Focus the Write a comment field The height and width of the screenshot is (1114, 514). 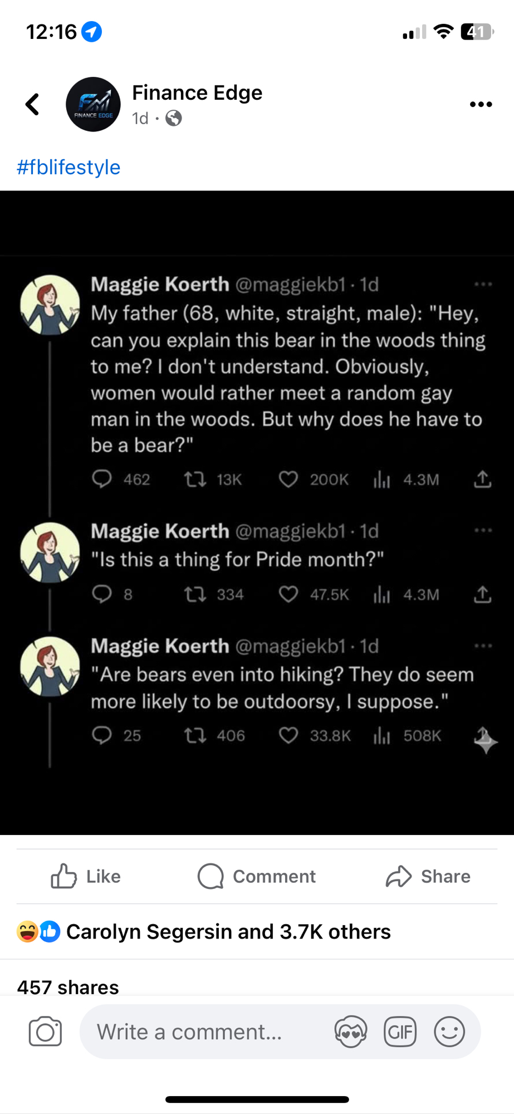206,1032
